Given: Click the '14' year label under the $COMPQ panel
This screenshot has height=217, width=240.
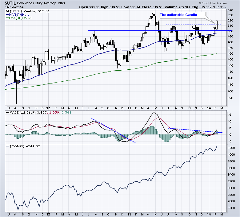Looking at the screenshot, I should pos(209,214).
